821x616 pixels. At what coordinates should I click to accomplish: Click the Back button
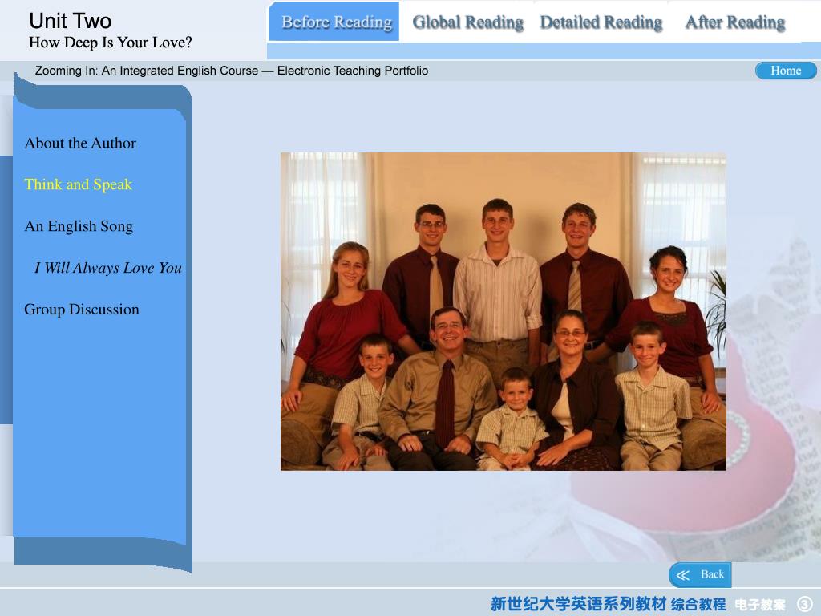pyautogui.click(x=699, y=574)
